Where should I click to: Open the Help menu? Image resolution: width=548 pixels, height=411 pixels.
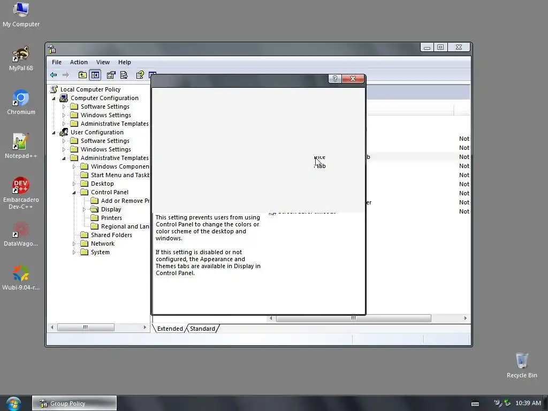[124, 62]
